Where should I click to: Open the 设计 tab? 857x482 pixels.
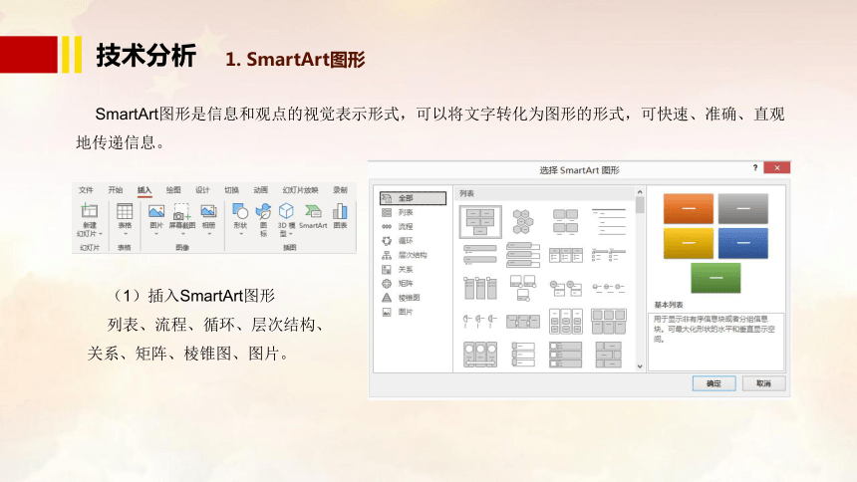202,189
